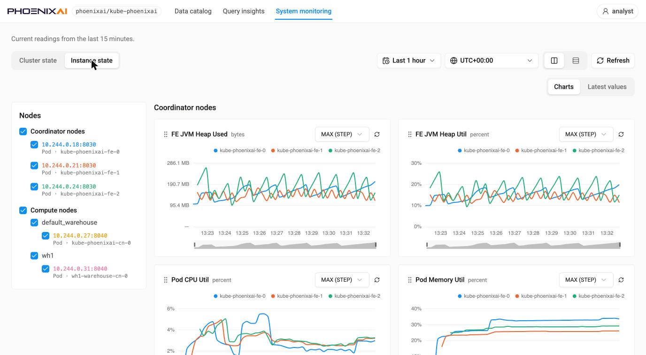Uncheck 10.244.0.24:8030 node checkbox
646x355 pixels.
[34, 186]
